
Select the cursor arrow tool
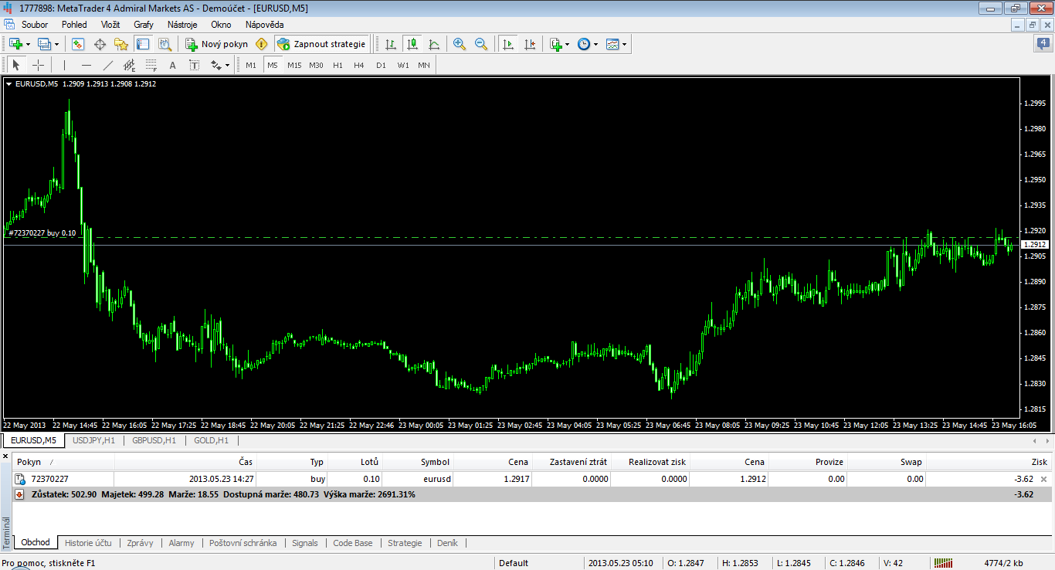point(16,65)
